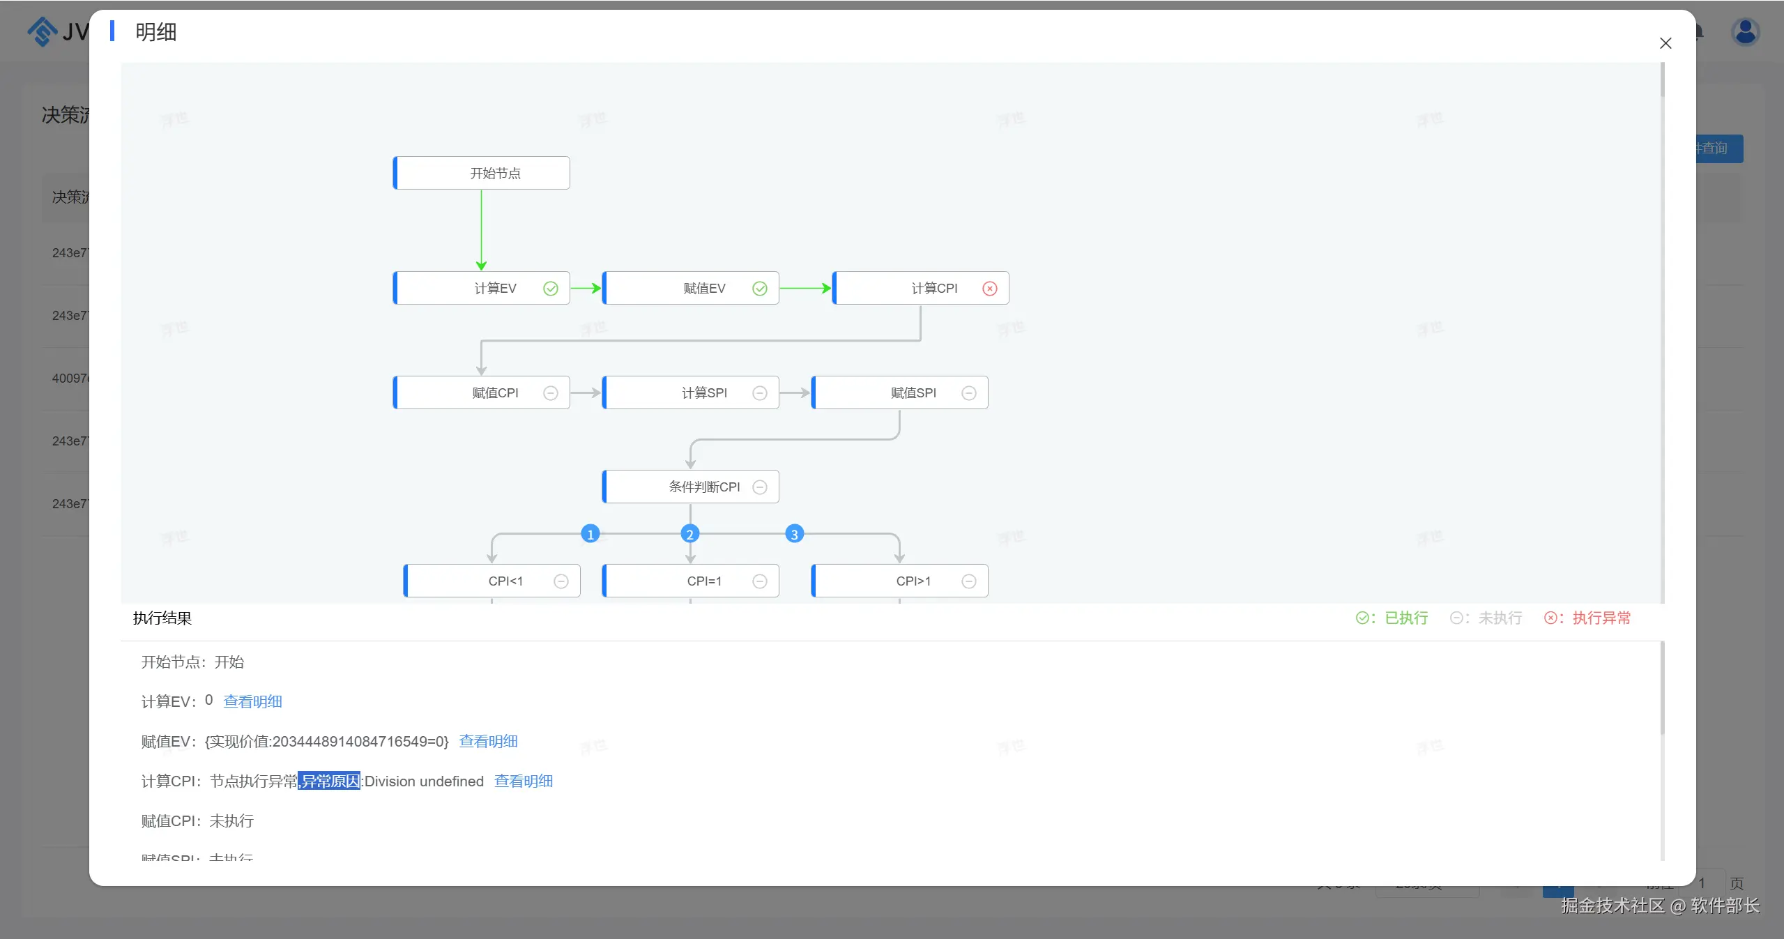Close the 明细 dialog
This screenshot has height=939, width=1784.
1665,43
